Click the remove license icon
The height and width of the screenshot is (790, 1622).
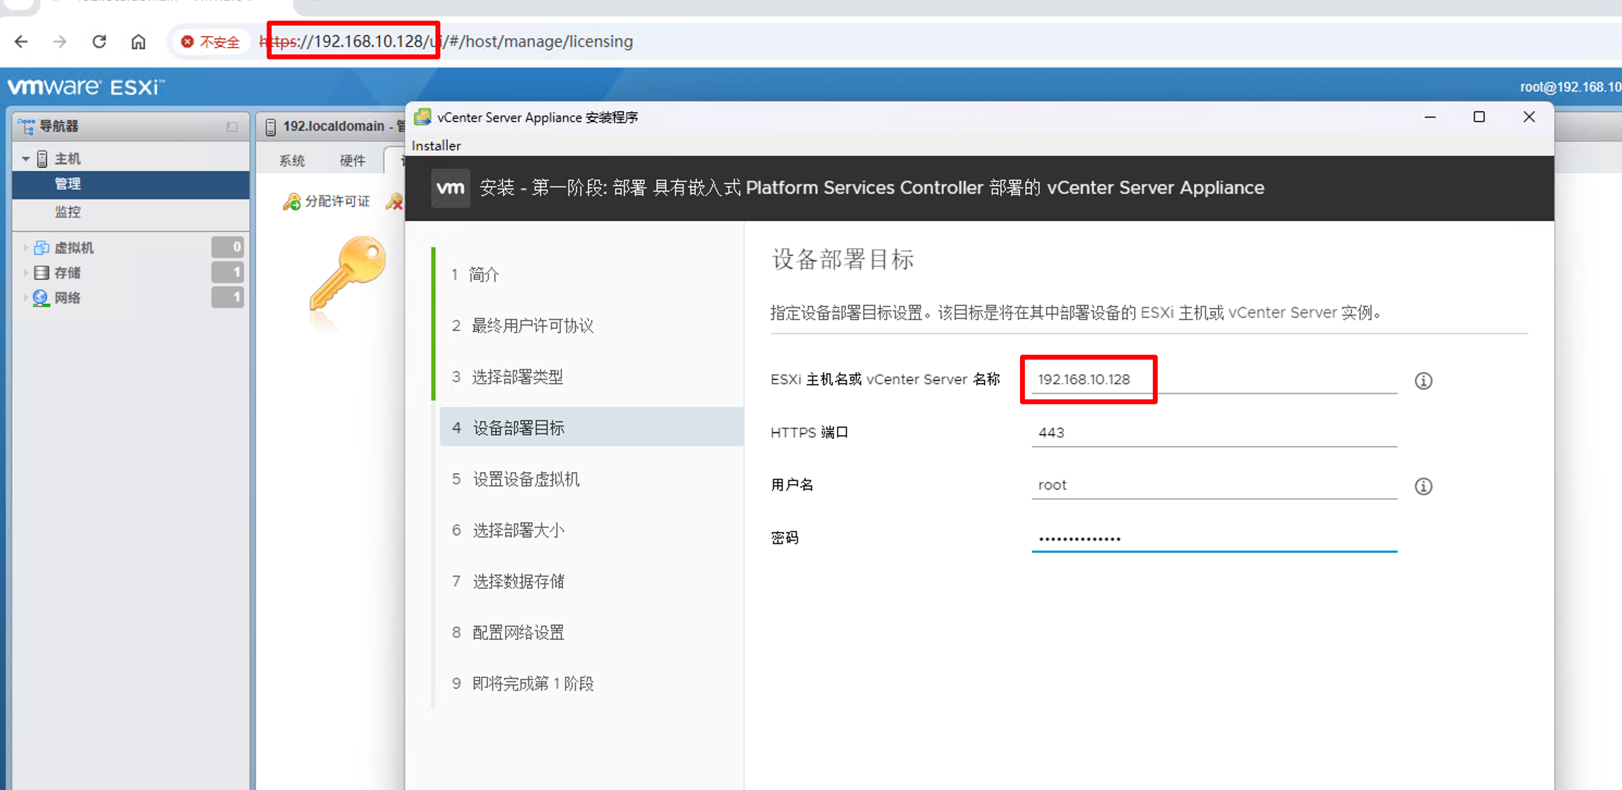coord(395,201)
